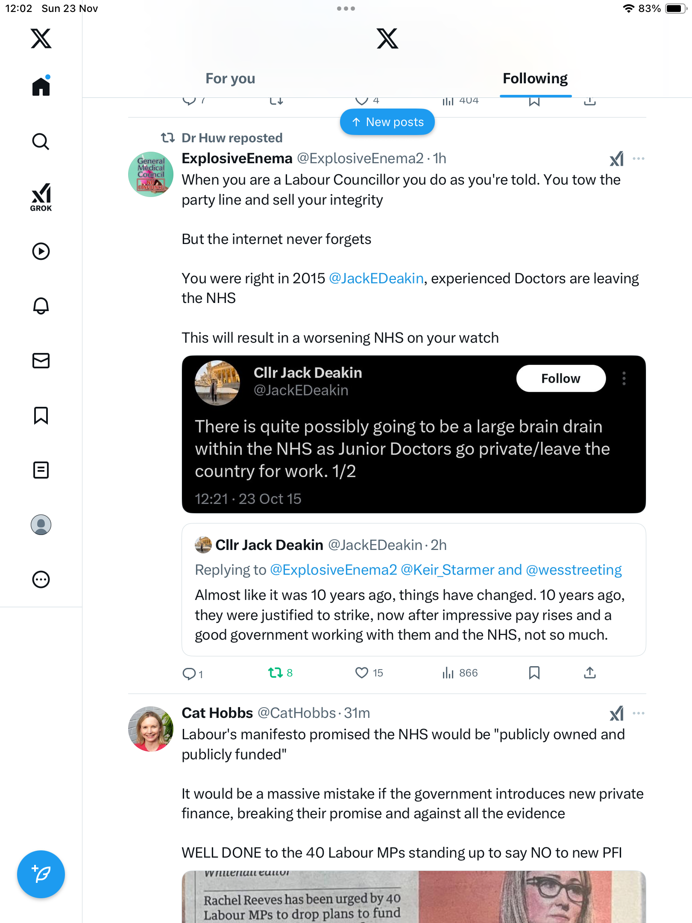Share the ExplosiveEnema post
Image resolution: width=692 pixels, height=923 pixels.
point(589,673)
